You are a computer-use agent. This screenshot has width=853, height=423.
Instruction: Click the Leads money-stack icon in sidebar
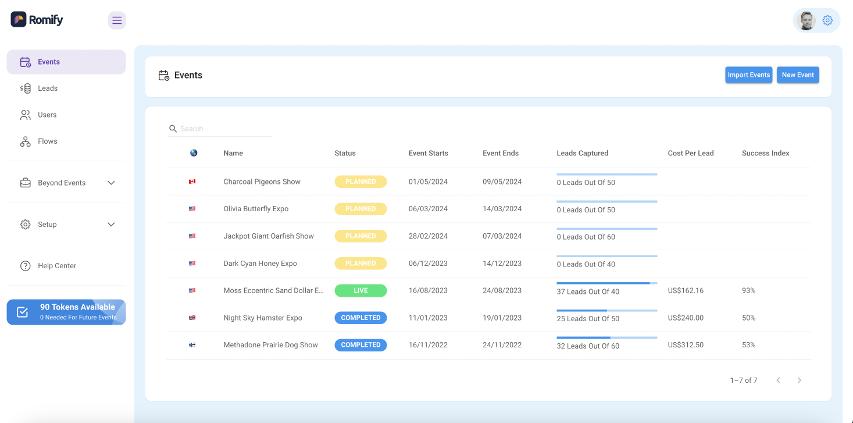[x=25, y=88]
